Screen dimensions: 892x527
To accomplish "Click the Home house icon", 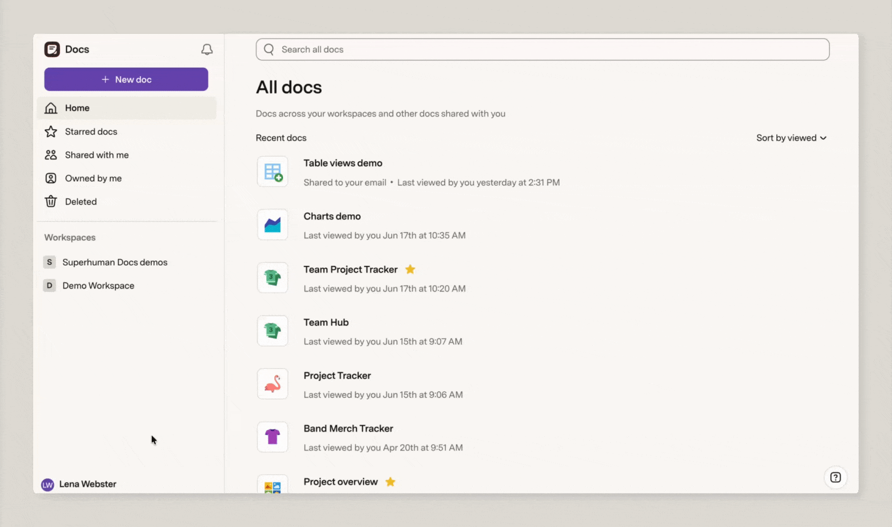I will tap(51, 108).
